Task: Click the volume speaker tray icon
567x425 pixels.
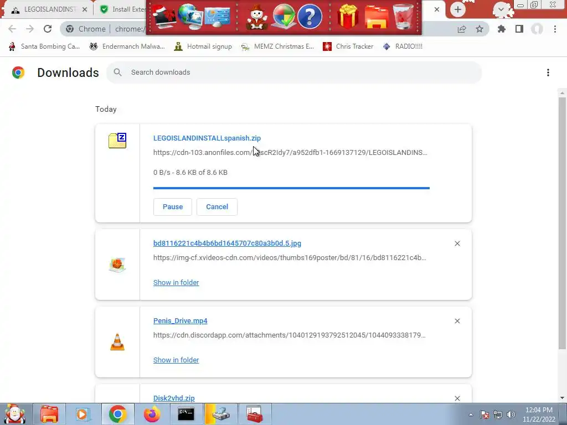Action: click(x=511, y=414)
